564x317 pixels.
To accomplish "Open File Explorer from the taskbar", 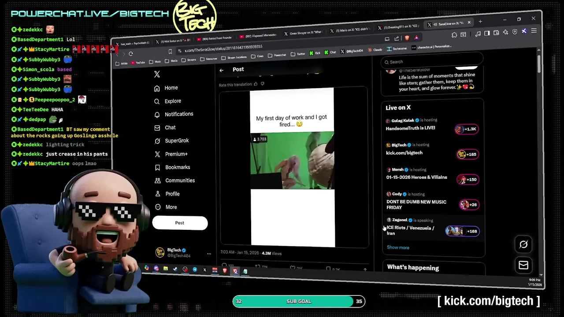I will click(166, 269).
